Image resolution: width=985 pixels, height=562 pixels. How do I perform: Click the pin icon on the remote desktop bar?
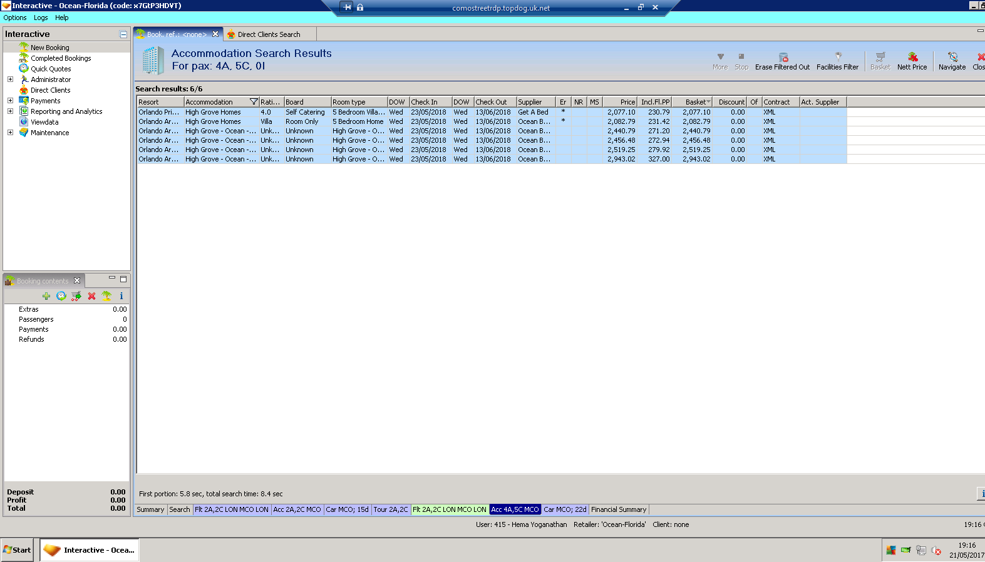[x=347, y=8]
